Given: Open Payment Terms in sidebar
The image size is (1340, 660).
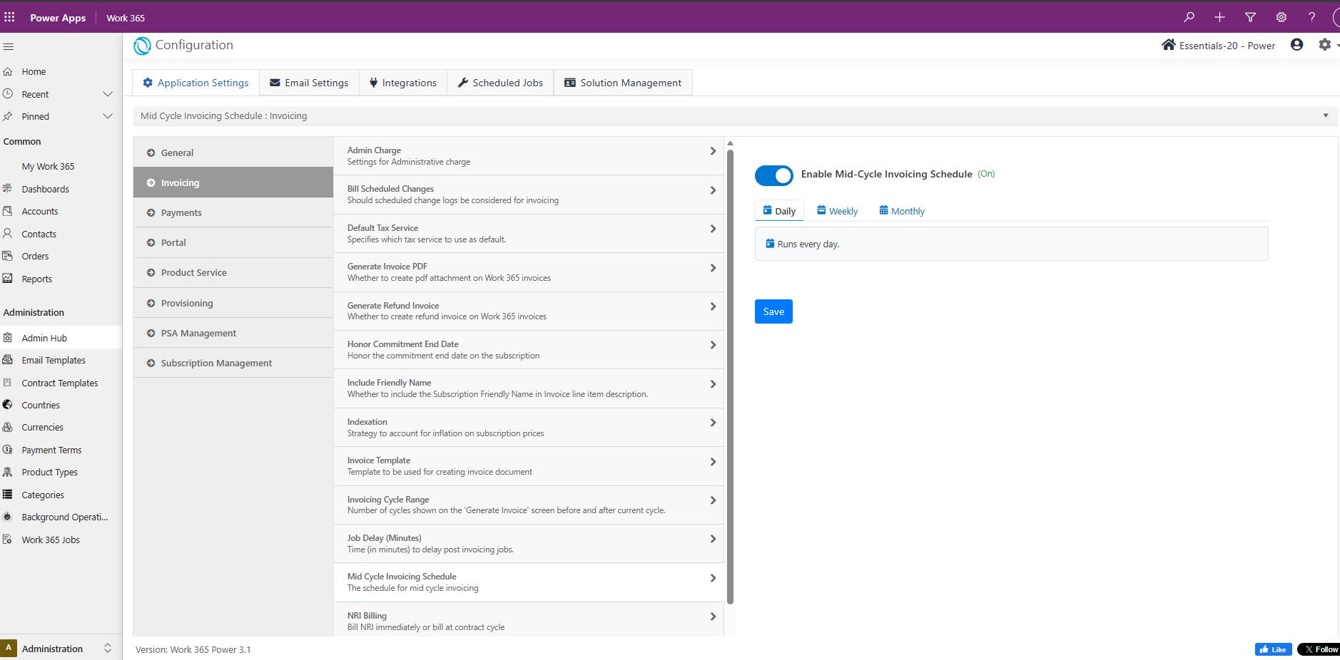Looking at the screenshot, I should click(x=51, y=450).
